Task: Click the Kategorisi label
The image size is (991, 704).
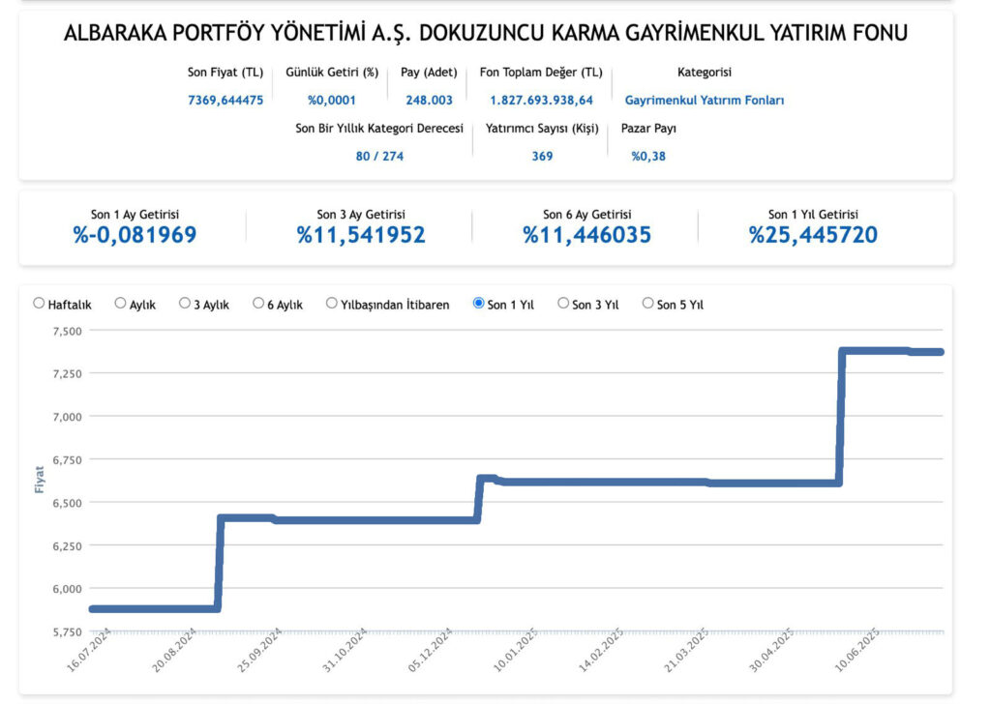Action: [x=705, y=73]
